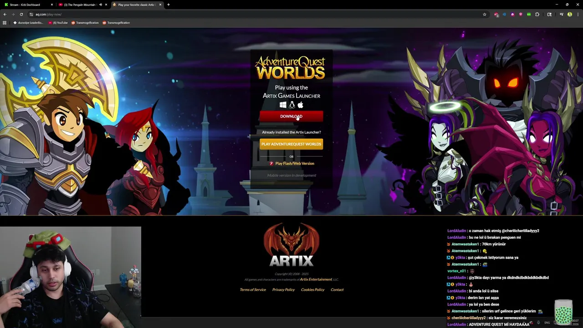Go back to previous page
Viewport: 583px width, 328px height.
[x=5, y=14]
